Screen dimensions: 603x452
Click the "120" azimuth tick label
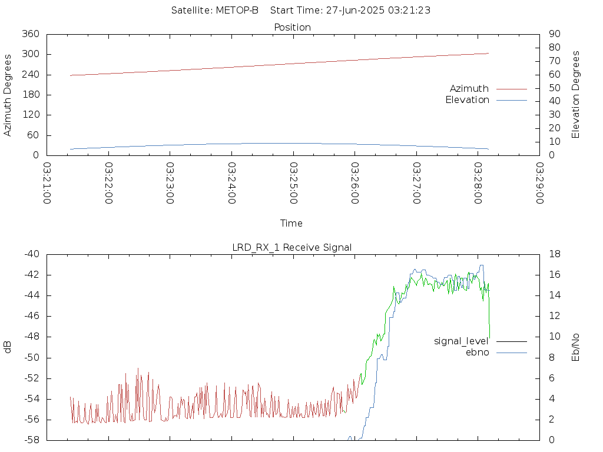31,115
